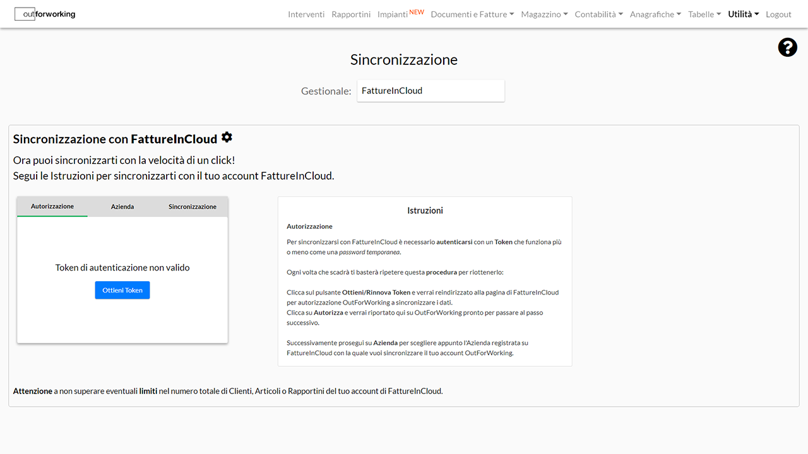This screenshot has width=808, height=454.
Task: Select the Autorizzazione tab
Action: tap(52, 207)
